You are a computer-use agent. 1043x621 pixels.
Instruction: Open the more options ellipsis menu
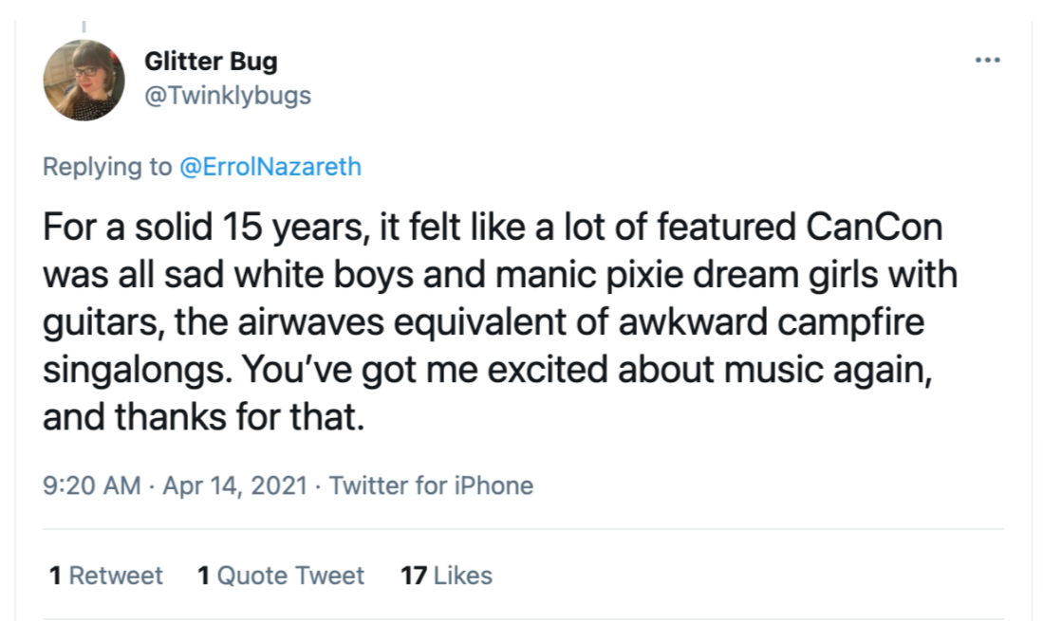point(987,61)
